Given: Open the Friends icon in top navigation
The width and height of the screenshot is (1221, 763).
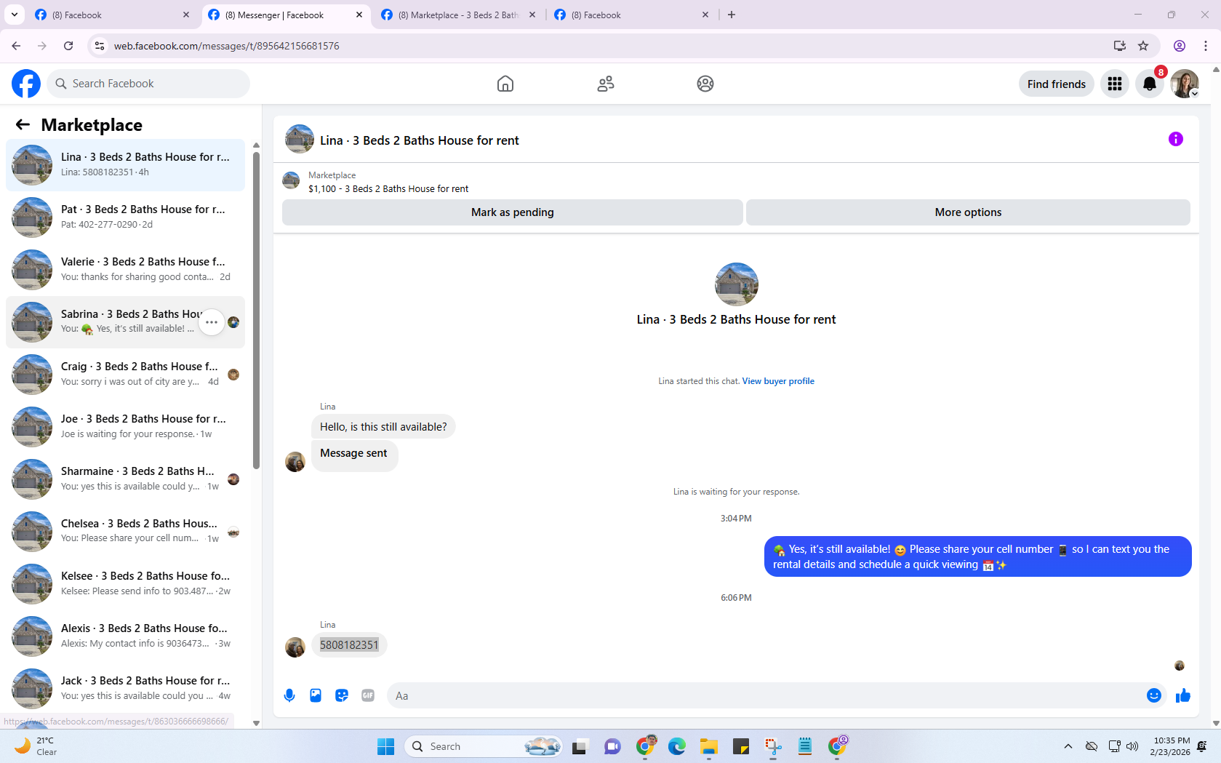Looking at the screenshot, I should pos(606,84).
